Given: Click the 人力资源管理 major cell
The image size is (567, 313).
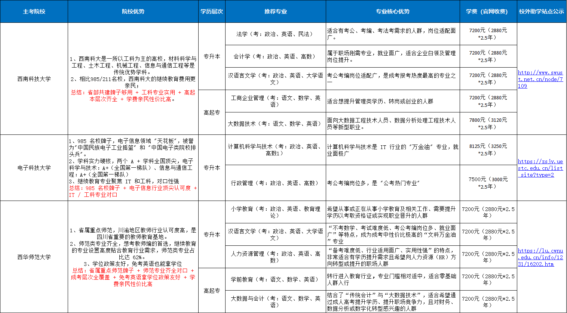Looking at the screenshot, I should click(x=276, y=257).
